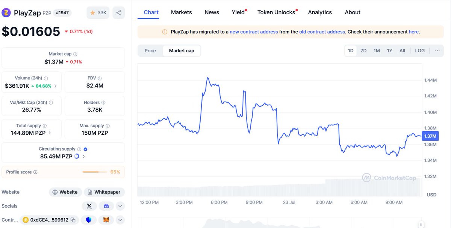The height and width of the screenshot is (228, 451).
Task: Click the BNB chain icon on contract
Action: (26, 220)
